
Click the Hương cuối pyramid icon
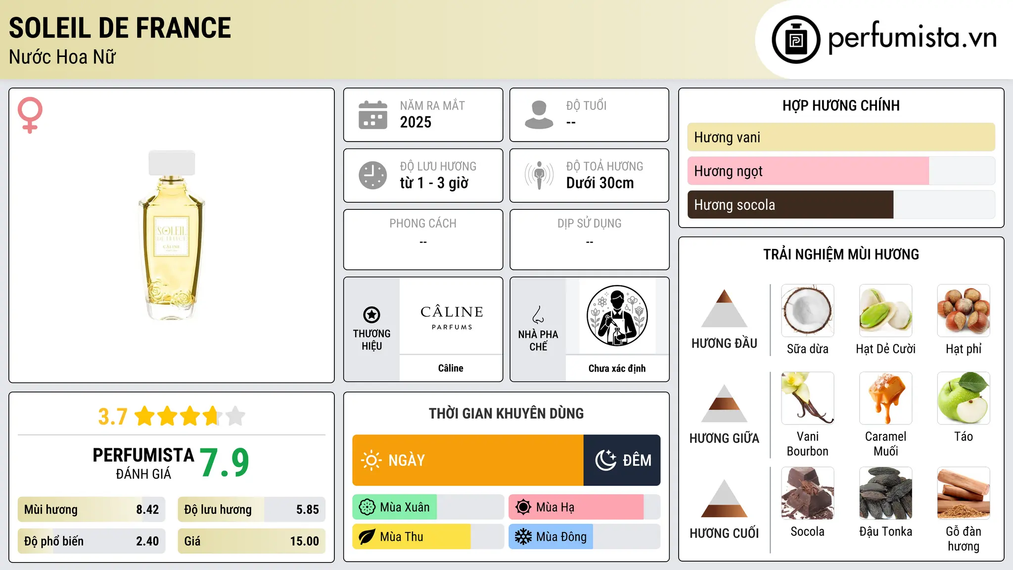click(725, 498)
